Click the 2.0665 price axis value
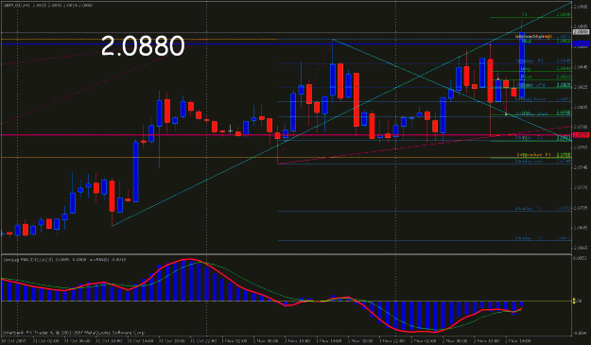Viewport: 591px width, 345px height. [x=581, y=248]
